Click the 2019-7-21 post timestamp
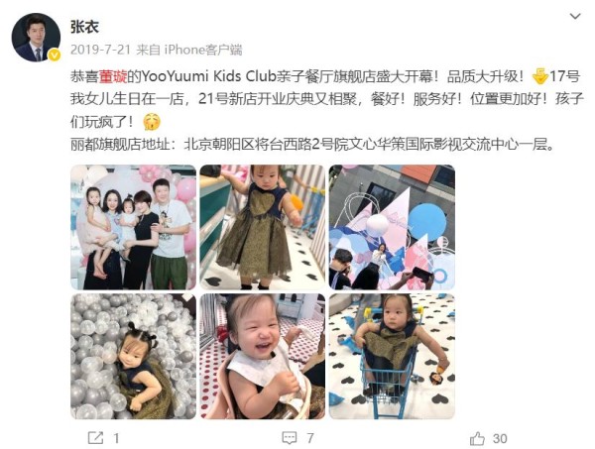Image resolution: width=595 pixels, height=449 pixels. tap(100, 50)
